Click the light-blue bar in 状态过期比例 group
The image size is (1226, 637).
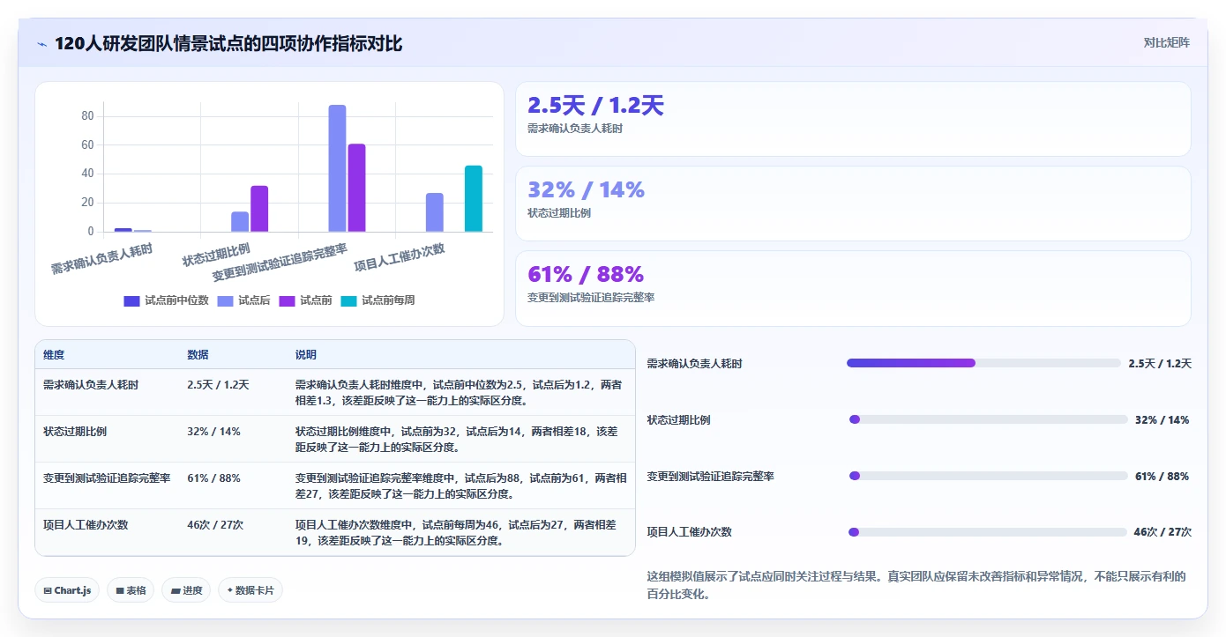[240, 221]
